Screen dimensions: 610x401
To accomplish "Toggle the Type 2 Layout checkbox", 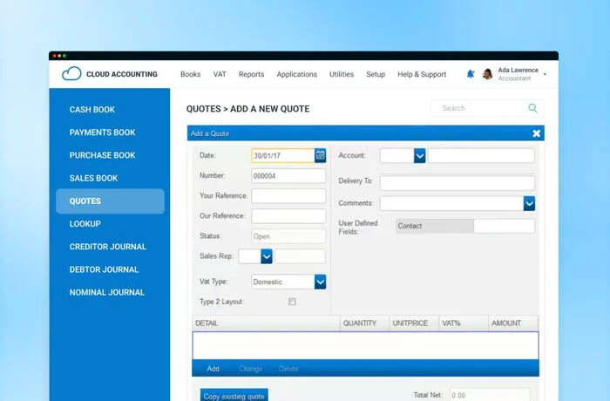I will [292, 302].
